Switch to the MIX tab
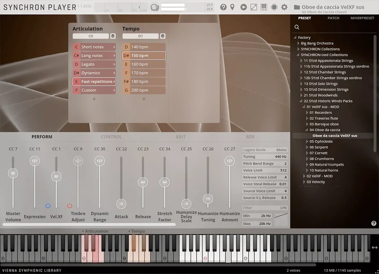This screenshot has width=379, height=274. (x=251, y=137)
